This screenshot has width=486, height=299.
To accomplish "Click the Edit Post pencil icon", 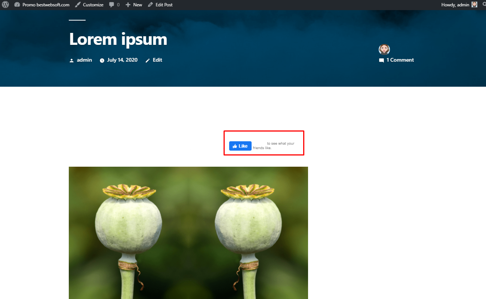I will point(150,5).
